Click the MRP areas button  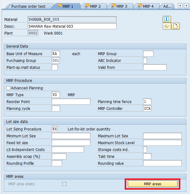(153, 184)
